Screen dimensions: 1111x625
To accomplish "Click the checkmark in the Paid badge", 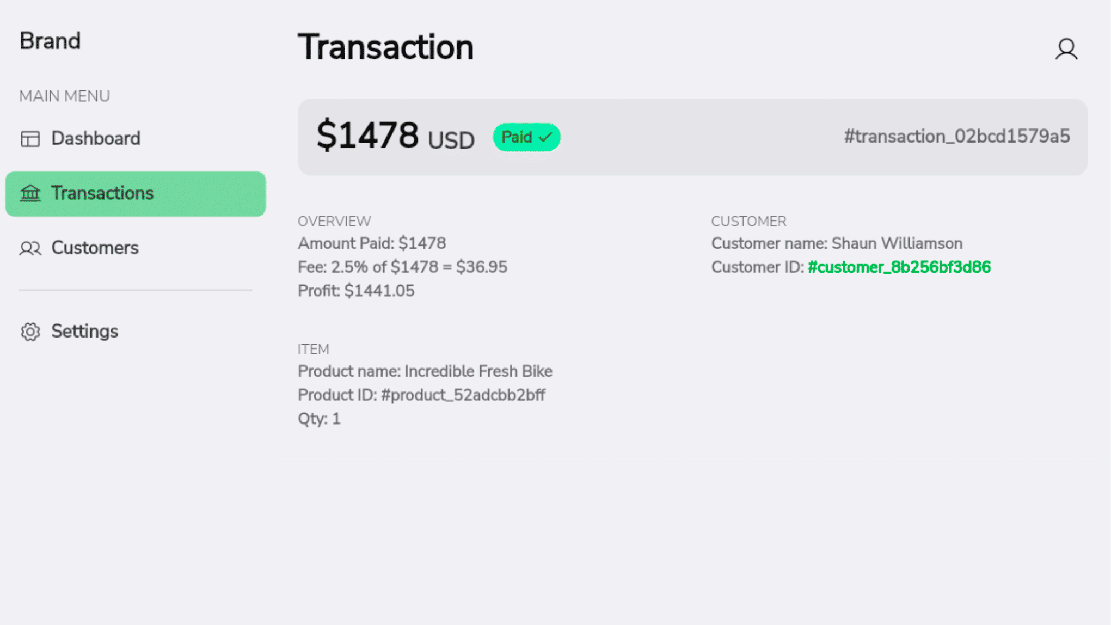I will coord(545,137).
